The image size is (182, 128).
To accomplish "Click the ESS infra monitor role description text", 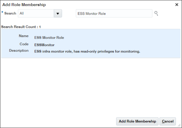I will click(x=87, y=51).
